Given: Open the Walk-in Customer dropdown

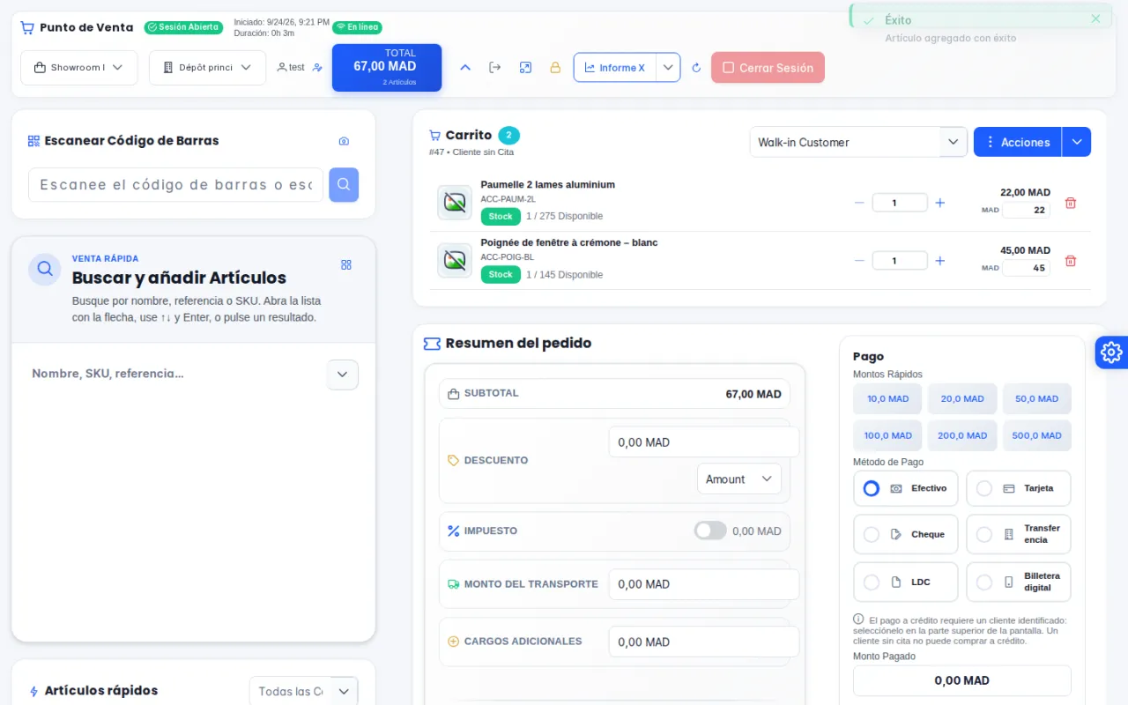Looking at the screenshot, I should tap(858, 142).
